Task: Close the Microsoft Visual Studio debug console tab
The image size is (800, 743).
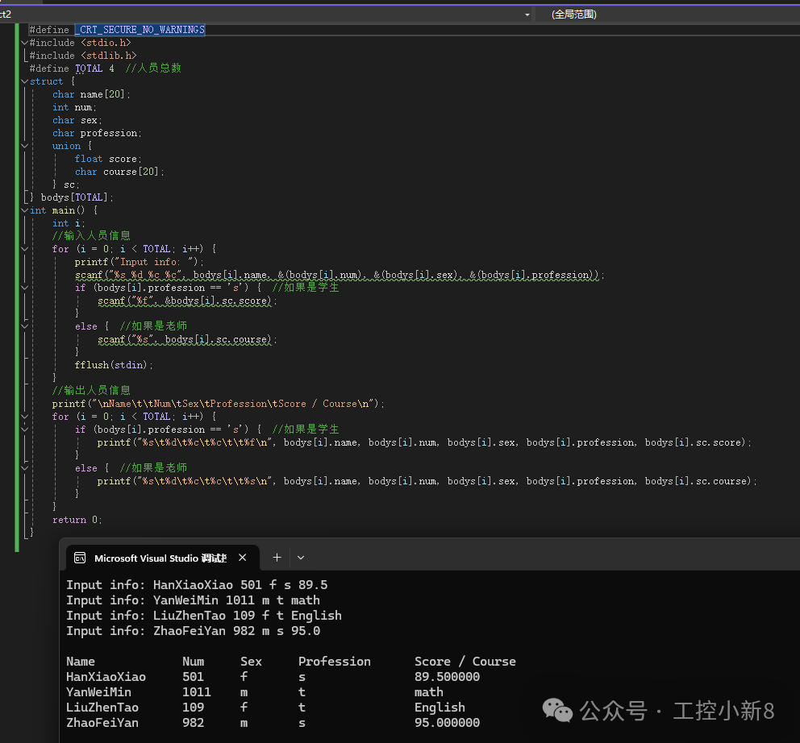Action: click(243, 558)
